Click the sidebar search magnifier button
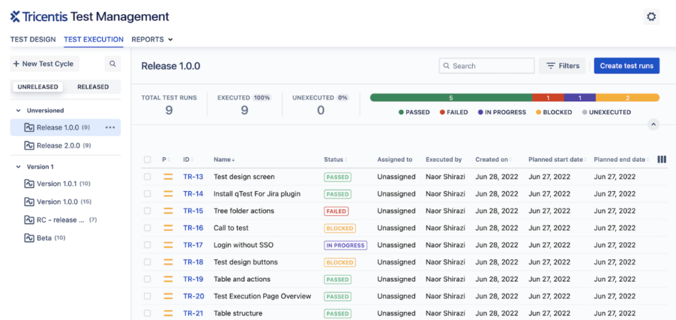The width and height of the screenshot is (676, 320). tap(112, 64)
